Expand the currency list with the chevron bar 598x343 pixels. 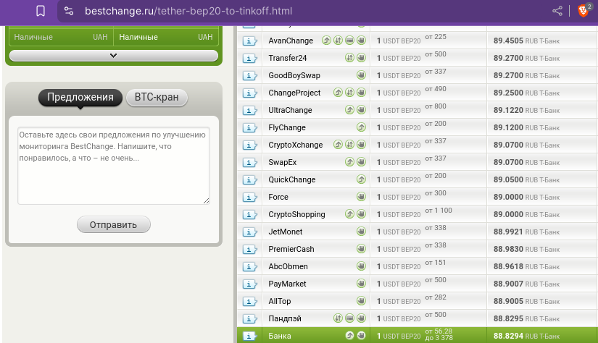114,56
